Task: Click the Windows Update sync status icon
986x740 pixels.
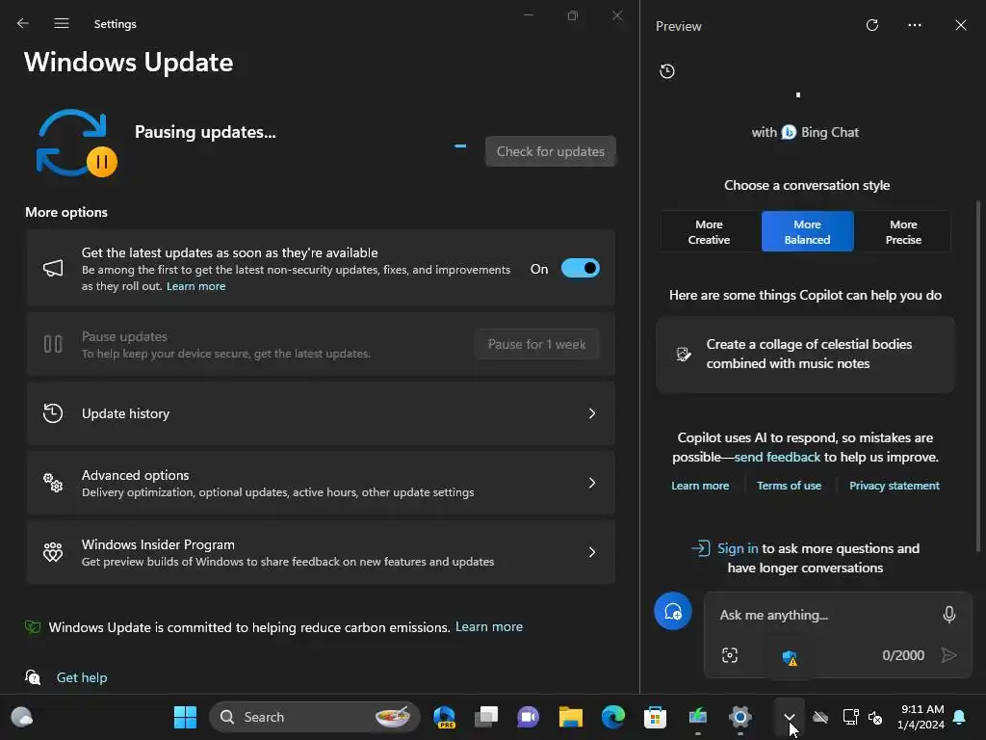Action: click(77, 143)
